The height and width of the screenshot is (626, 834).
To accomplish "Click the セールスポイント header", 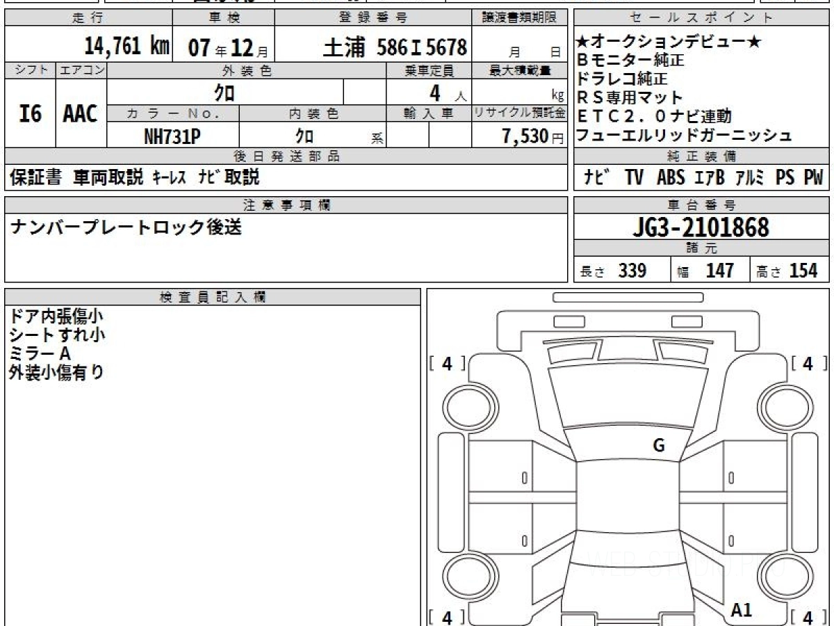I will (701, 18).
